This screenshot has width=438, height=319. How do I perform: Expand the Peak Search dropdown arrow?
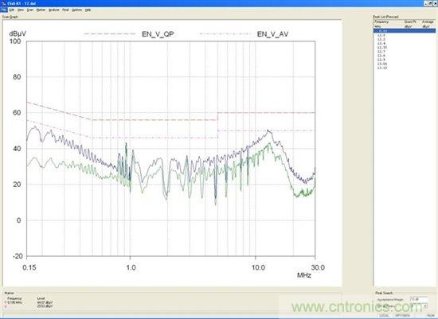[425, 306]
